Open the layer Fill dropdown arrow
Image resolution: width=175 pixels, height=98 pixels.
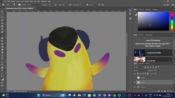(158, 73)
